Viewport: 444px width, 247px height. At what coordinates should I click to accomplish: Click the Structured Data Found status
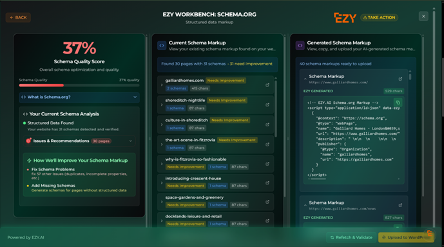tap(50, 123)
